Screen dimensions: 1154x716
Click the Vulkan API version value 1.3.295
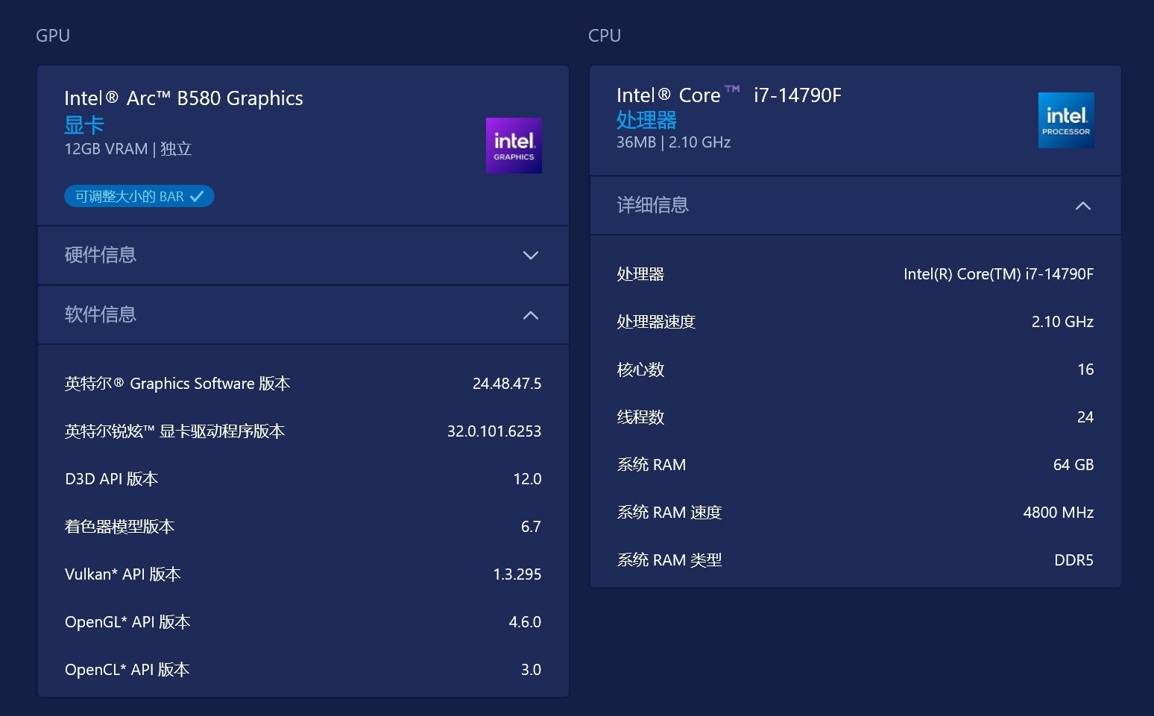517,574
